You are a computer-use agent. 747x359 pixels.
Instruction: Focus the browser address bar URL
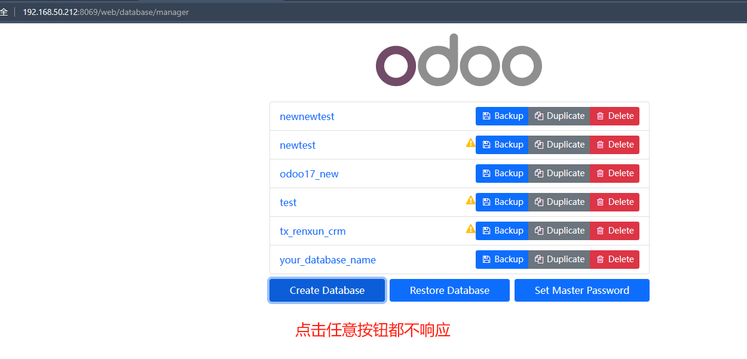pyautogui.click(x=106, y=12)
